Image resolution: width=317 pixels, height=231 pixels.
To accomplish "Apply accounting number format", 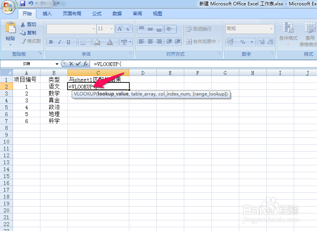I will (230, 42).
